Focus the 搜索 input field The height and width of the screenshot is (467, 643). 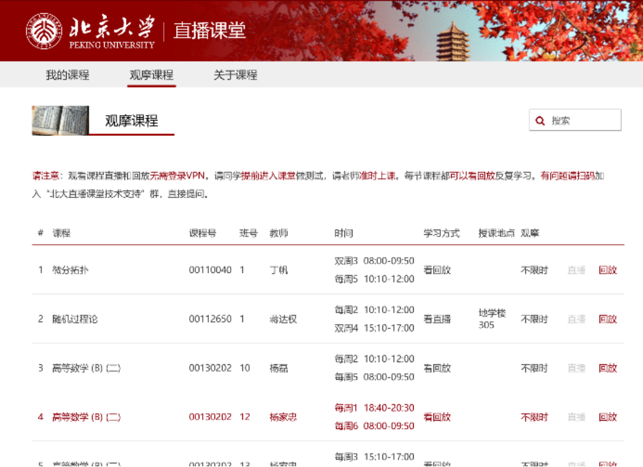pyautogui.click(x=576, y=120)
